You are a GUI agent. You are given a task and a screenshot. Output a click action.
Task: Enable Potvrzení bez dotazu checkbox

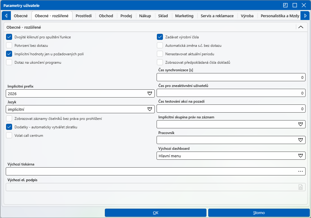(x=9, y=45)
